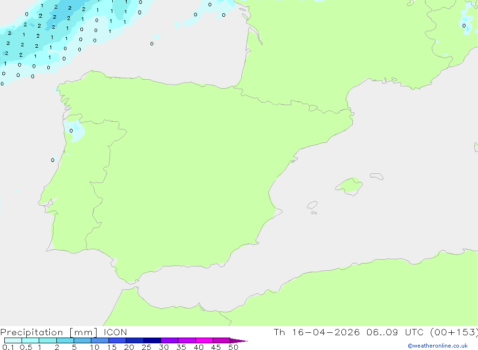Click the 35–40 mm purple legend swatch
The image size is (478, 350).
click(x=187, y=340)
